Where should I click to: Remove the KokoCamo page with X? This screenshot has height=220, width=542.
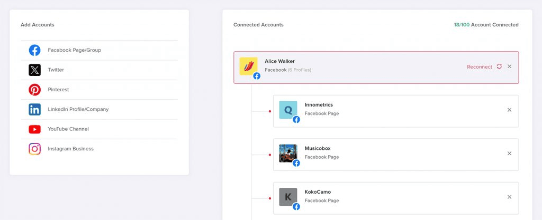[x=510, y=197]
